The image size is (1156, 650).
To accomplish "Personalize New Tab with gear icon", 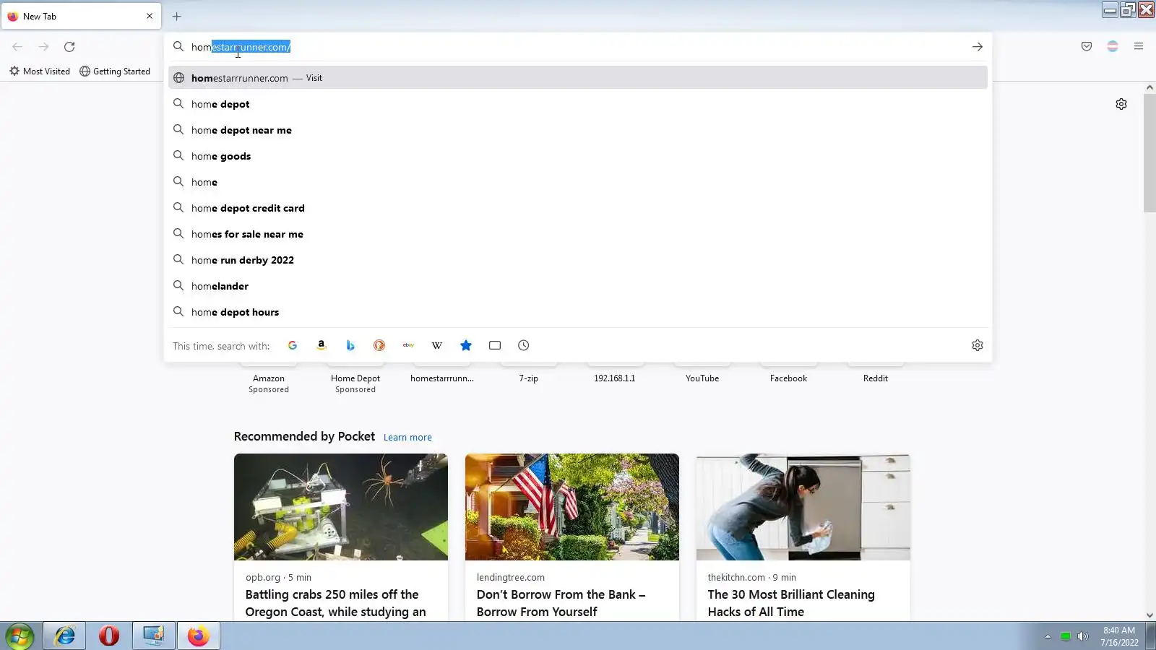I will click(1121, 104).
